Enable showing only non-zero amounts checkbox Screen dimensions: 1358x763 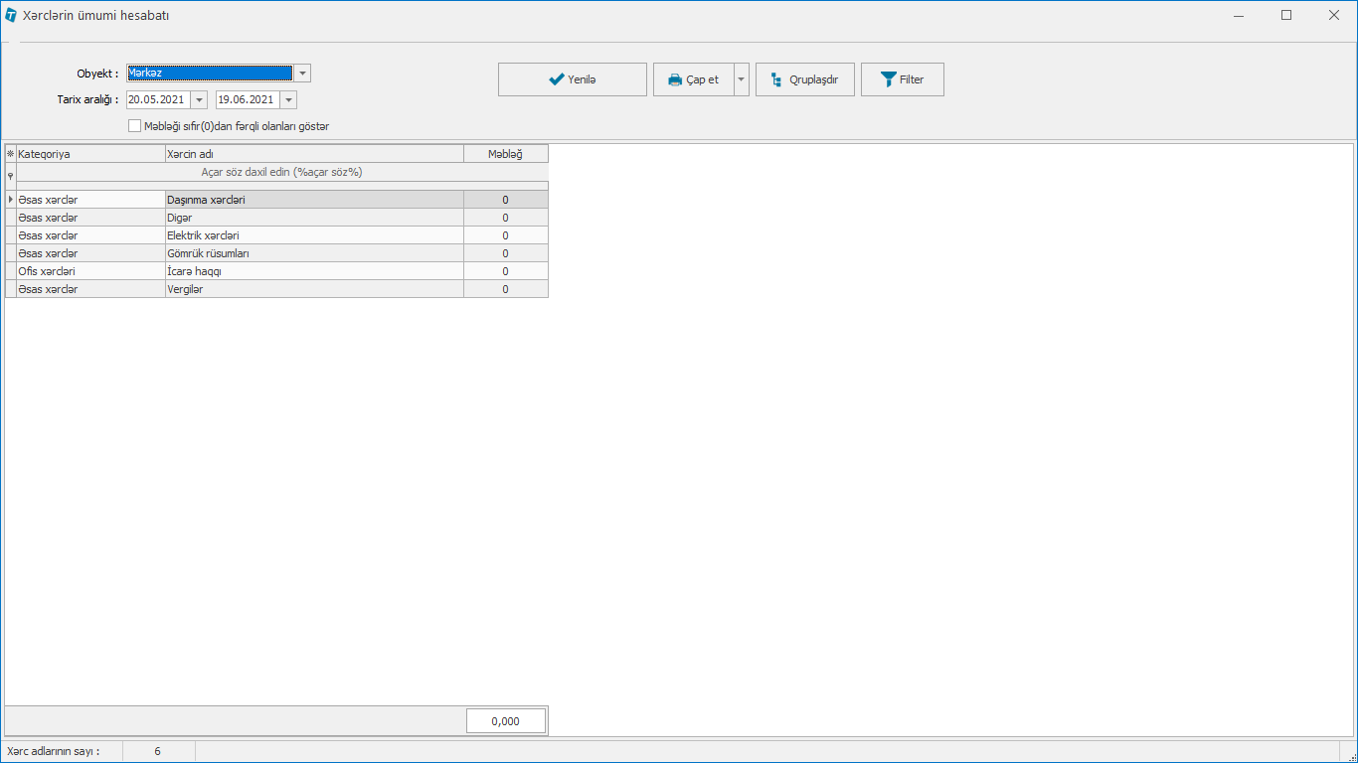135,126
